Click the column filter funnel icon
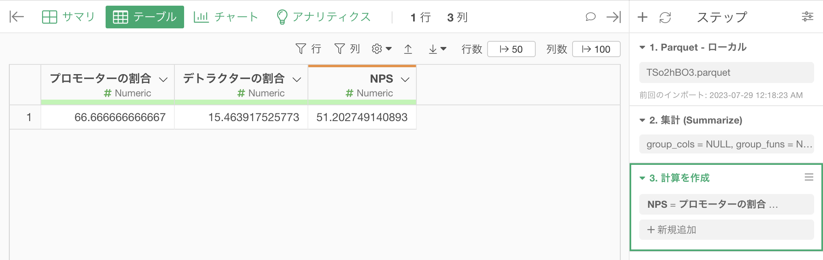Screen dimensions: 823x260 click(x=339, y=49)
